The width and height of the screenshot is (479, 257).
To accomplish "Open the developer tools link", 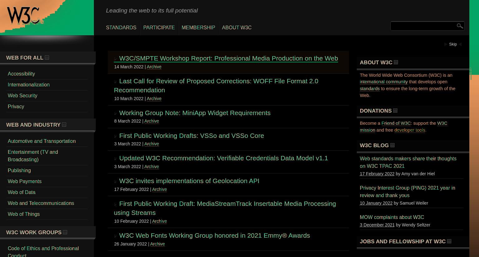I will tap(409, 130).
